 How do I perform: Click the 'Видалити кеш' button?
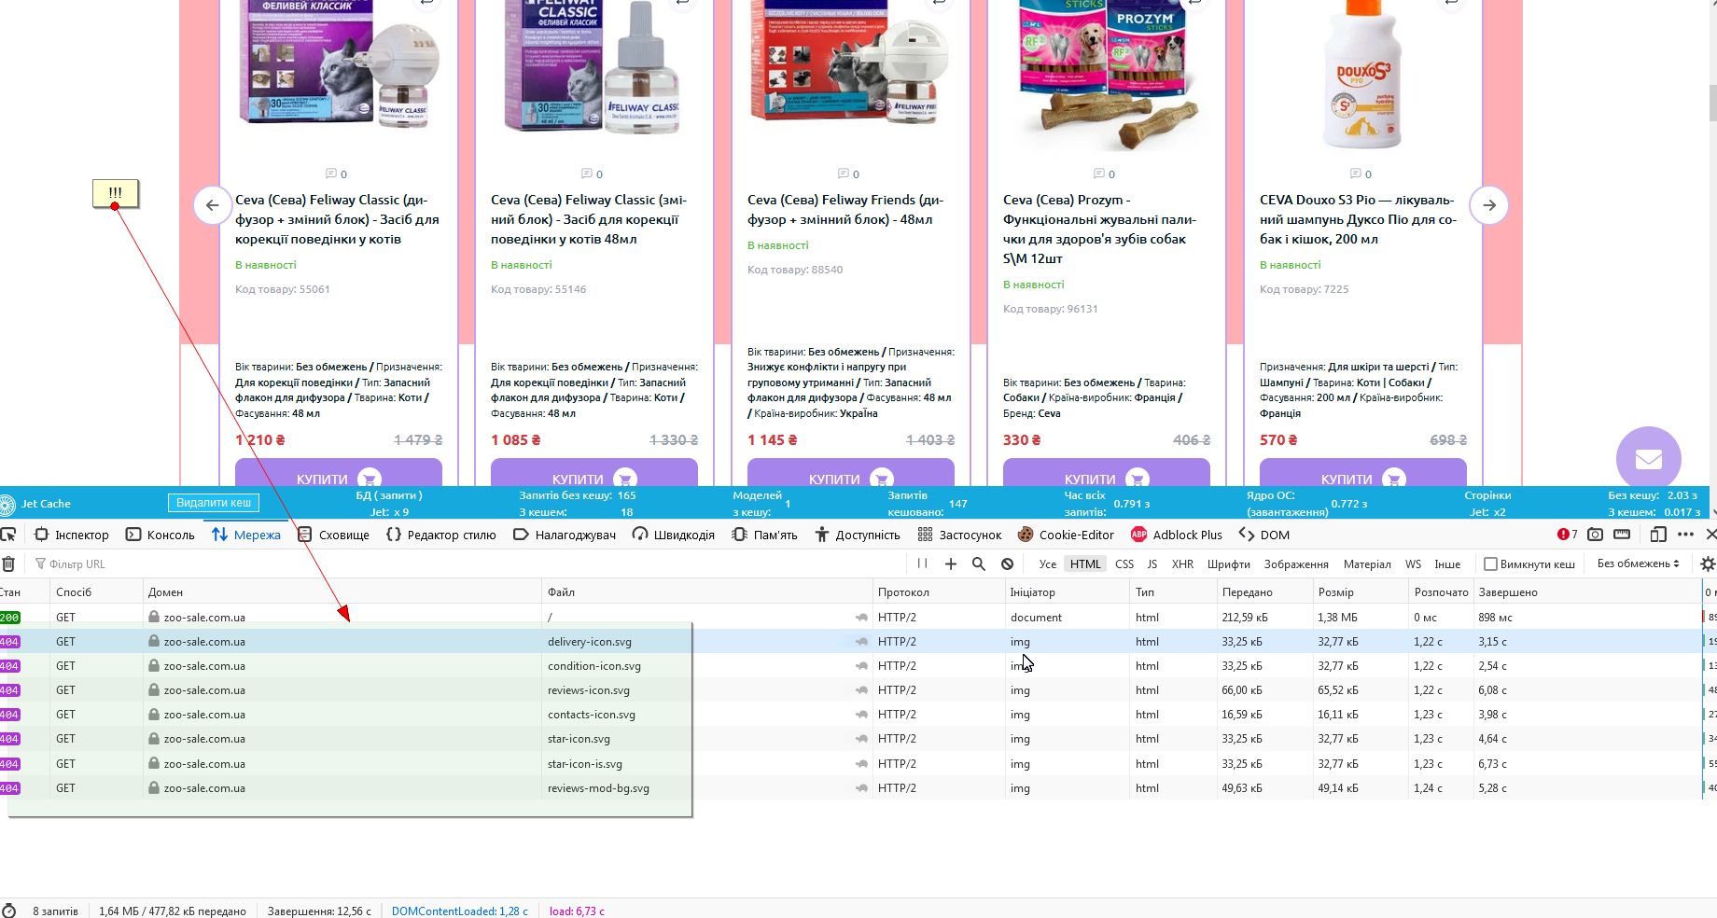click(214, 503)
